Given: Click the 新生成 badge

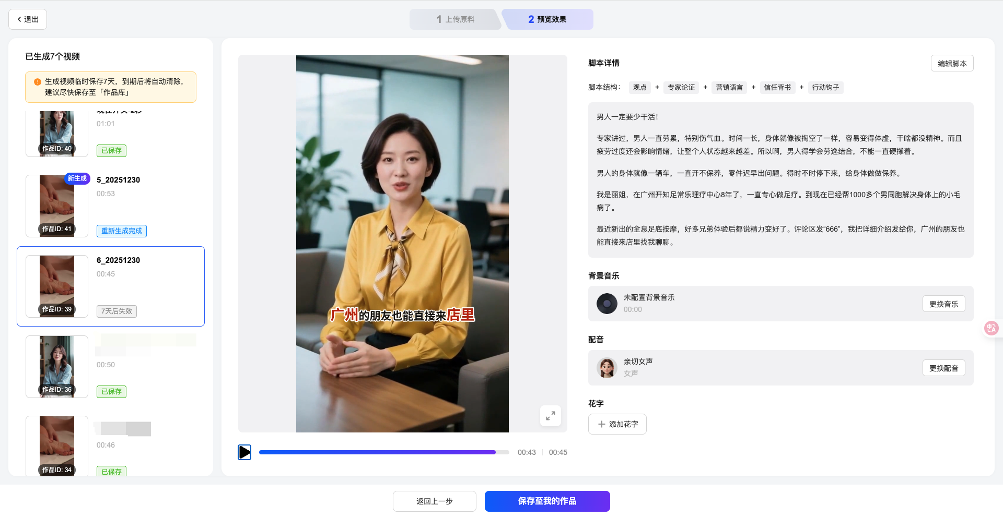Looking at the screenshot, I should point(77,178).
